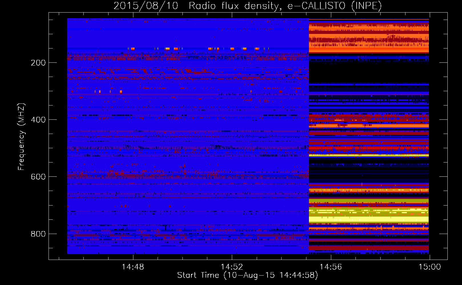Select the 'e-CALLISTO (INPE)' title text
This screenshot has height=285, width=462.
[x=335, y=6]
